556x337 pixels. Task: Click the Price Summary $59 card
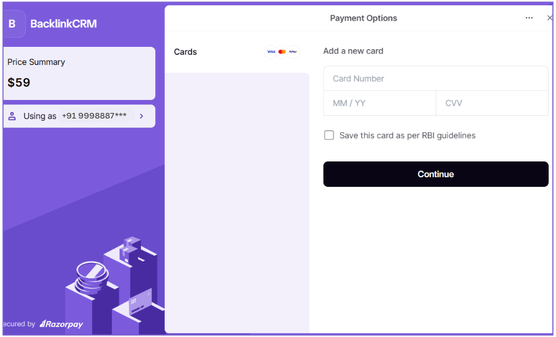(79, 73)
